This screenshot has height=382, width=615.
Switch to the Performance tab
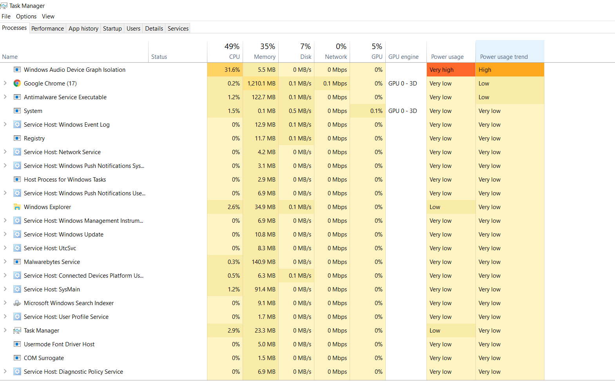coord(47,29)
